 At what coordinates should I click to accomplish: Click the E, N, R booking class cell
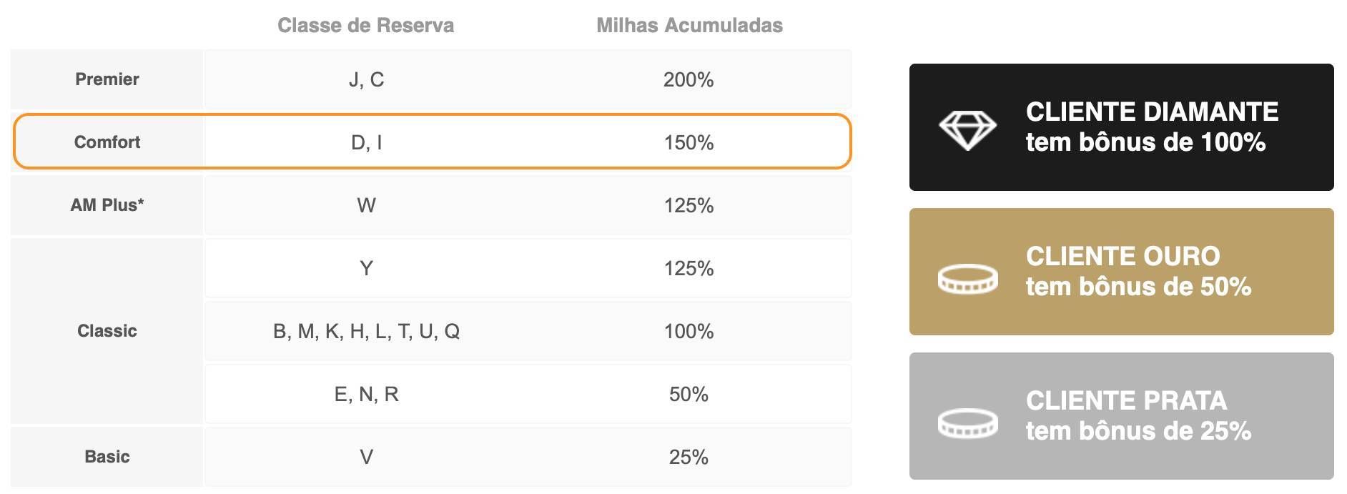(x=366, y=394)
